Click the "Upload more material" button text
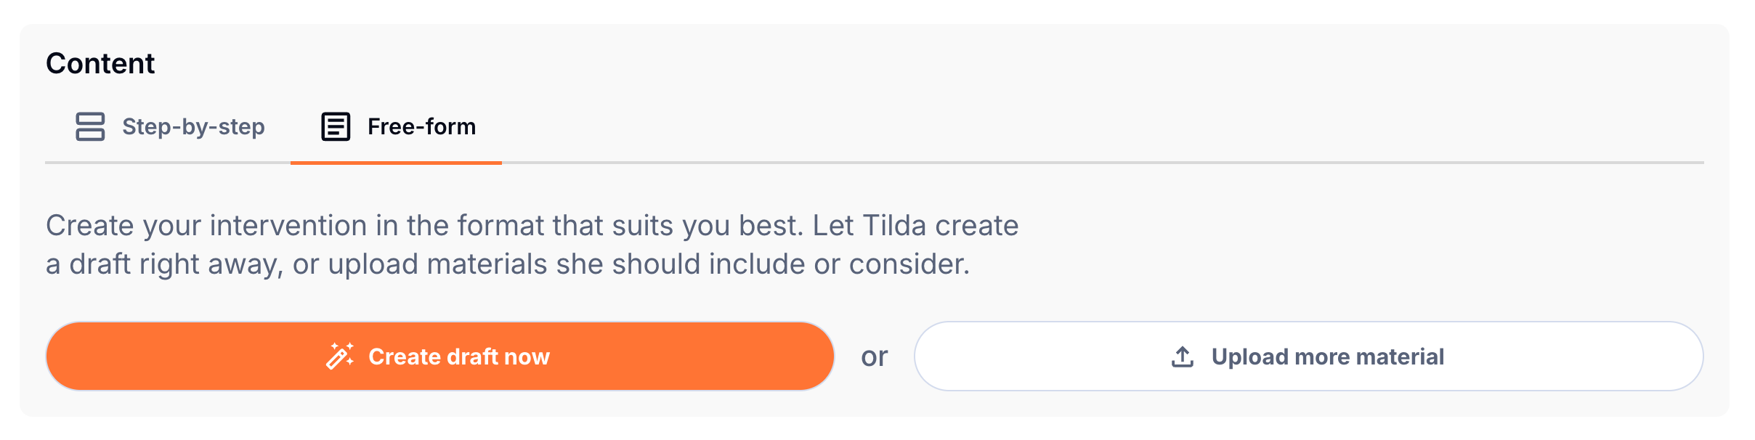The image size is (1755, 440). tap(1327, 357)
